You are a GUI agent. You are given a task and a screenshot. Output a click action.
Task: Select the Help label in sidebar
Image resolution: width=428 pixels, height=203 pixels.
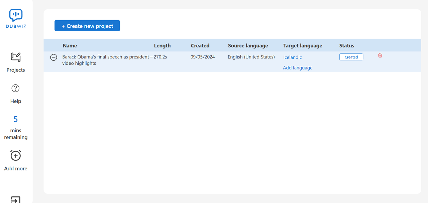coord(16,101)
